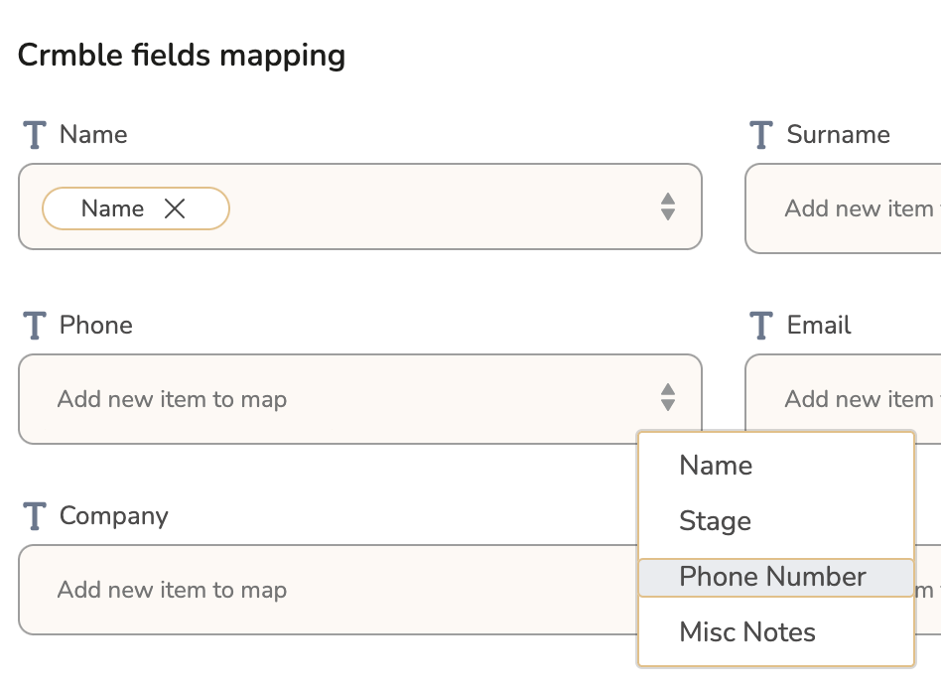
Task: Click the Phone field label
Action: (x=95, y=326)
